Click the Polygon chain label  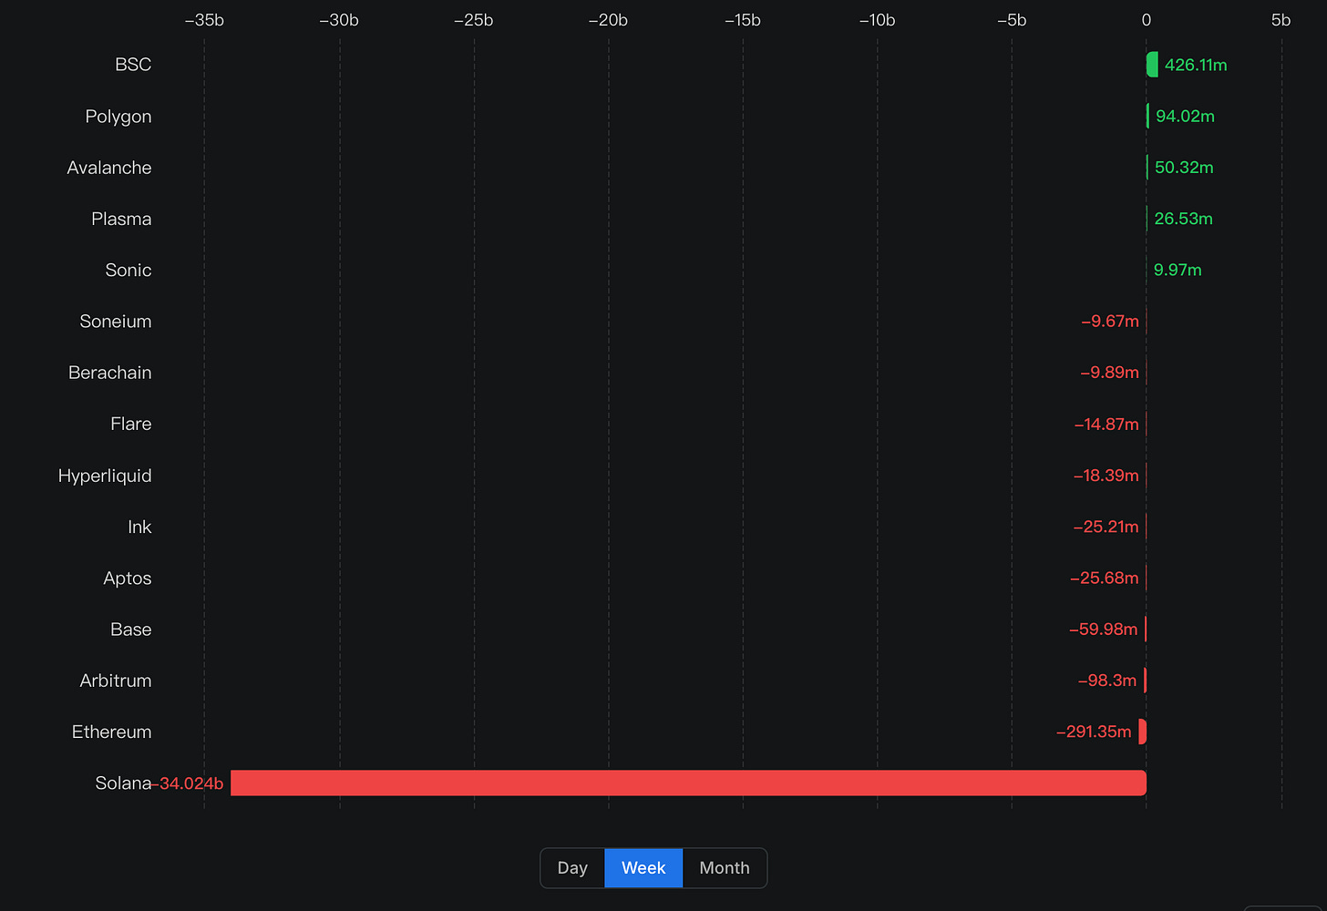point(118,117)
